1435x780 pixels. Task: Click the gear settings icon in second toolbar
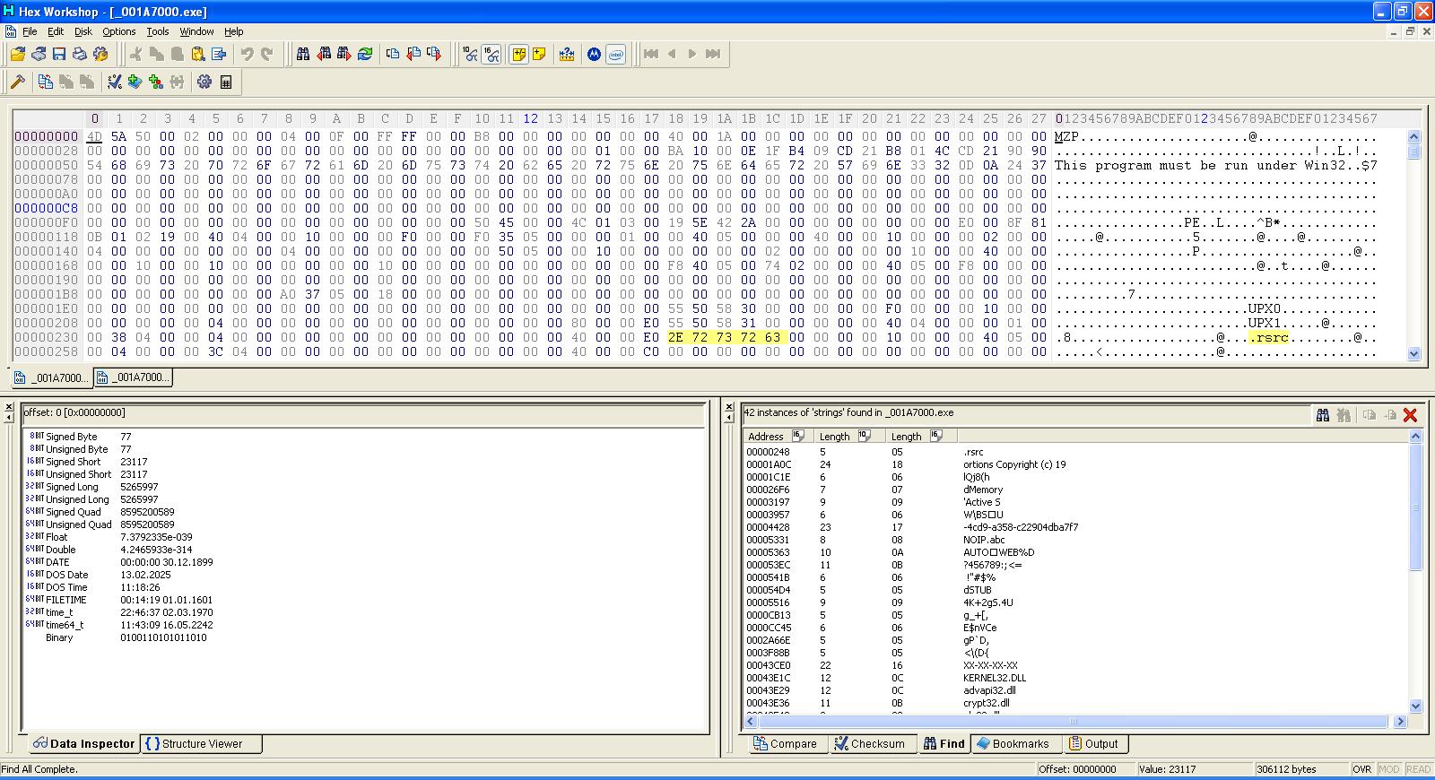click(x=204, y=82)
